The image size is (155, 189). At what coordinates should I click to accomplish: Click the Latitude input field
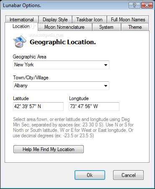click(38, 106)
